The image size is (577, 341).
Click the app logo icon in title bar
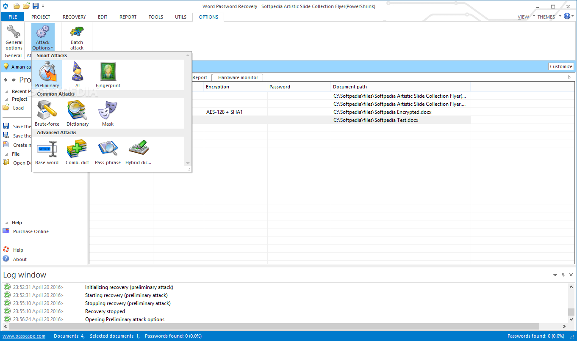6,6
